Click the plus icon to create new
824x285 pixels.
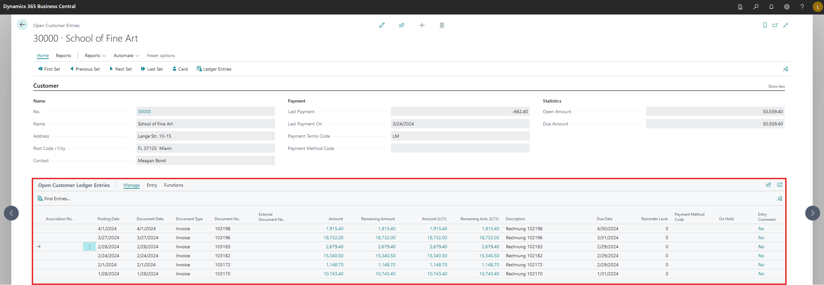pyautogui.click(x=422, y=25)
